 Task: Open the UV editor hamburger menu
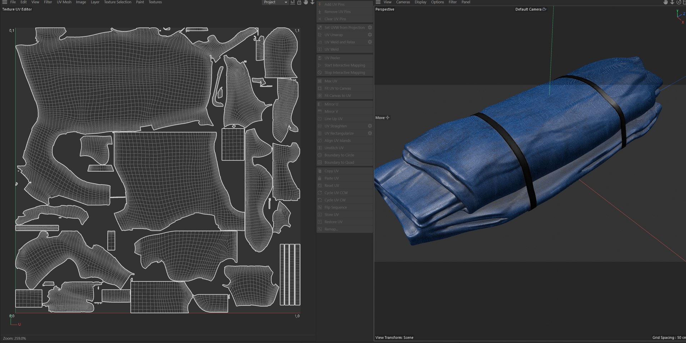5,2
